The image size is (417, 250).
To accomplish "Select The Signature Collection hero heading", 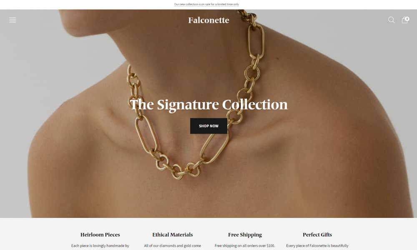I will (x=208, y=105).
